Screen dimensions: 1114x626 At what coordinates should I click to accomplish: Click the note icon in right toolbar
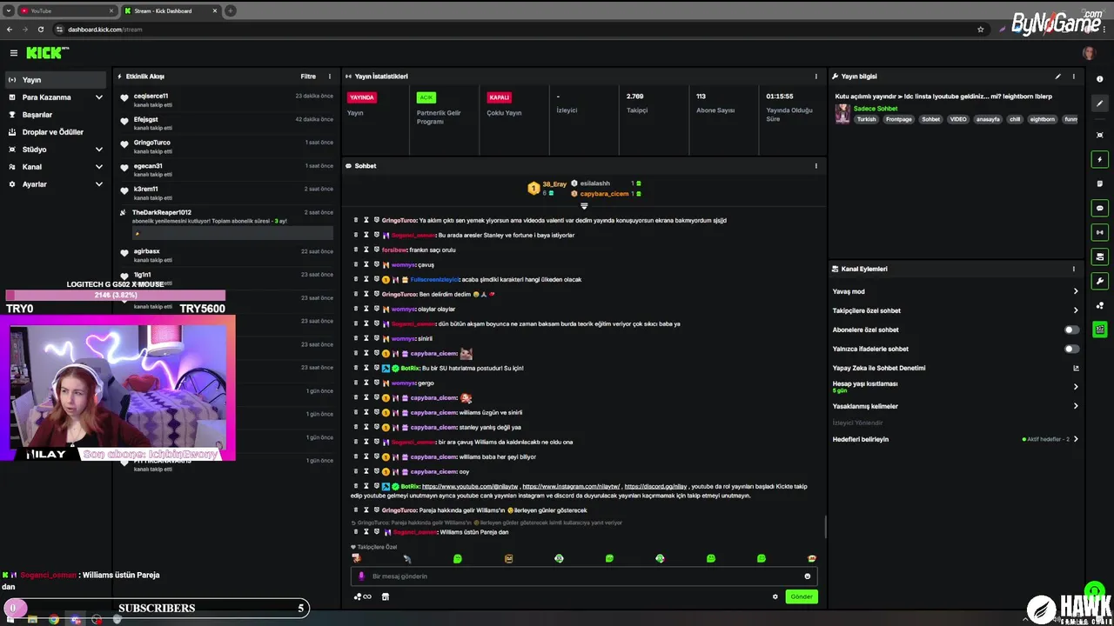(x=1100, y=183)
